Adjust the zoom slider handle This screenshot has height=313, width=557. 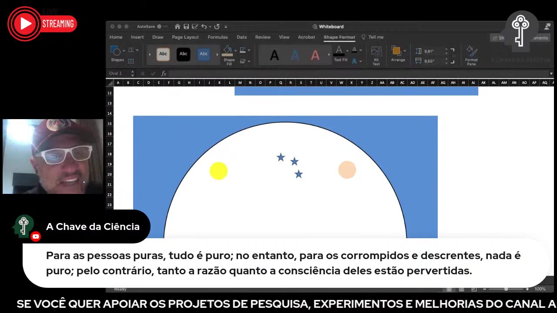(506, 289)
